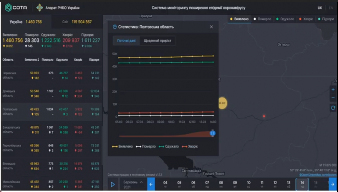The width and height of the screenshot is (338, 192).
Task: Start timeline playback with play button
Action: coord(113,184)
